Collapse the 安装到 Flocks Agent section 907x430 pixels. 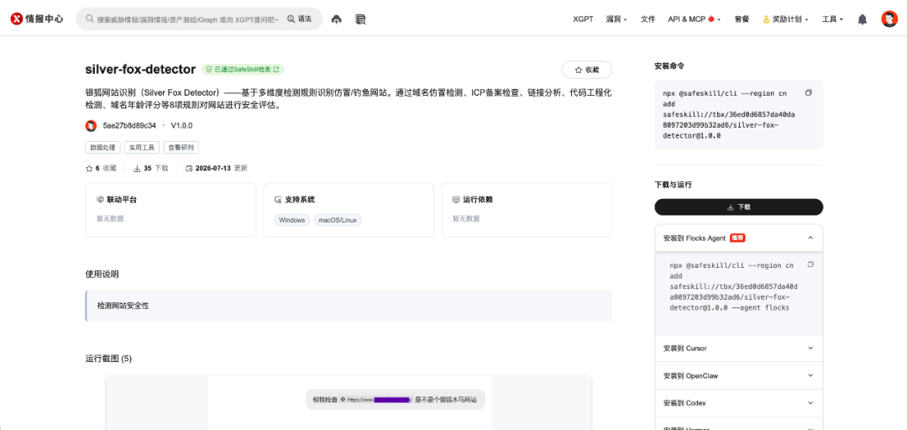pyautogui.click(x=739, y=238)
